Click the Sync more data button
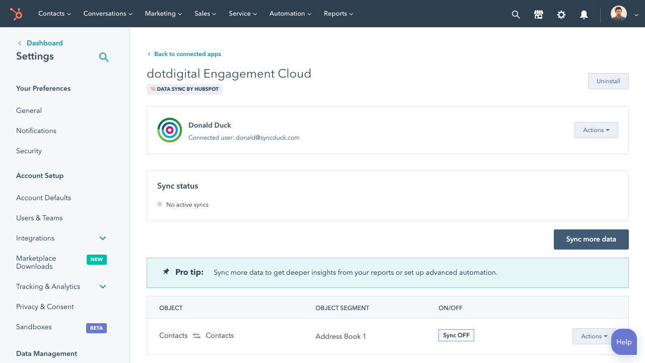Viewport: 645px width, 363px height. pyautogui.click(x=591, y=239)
